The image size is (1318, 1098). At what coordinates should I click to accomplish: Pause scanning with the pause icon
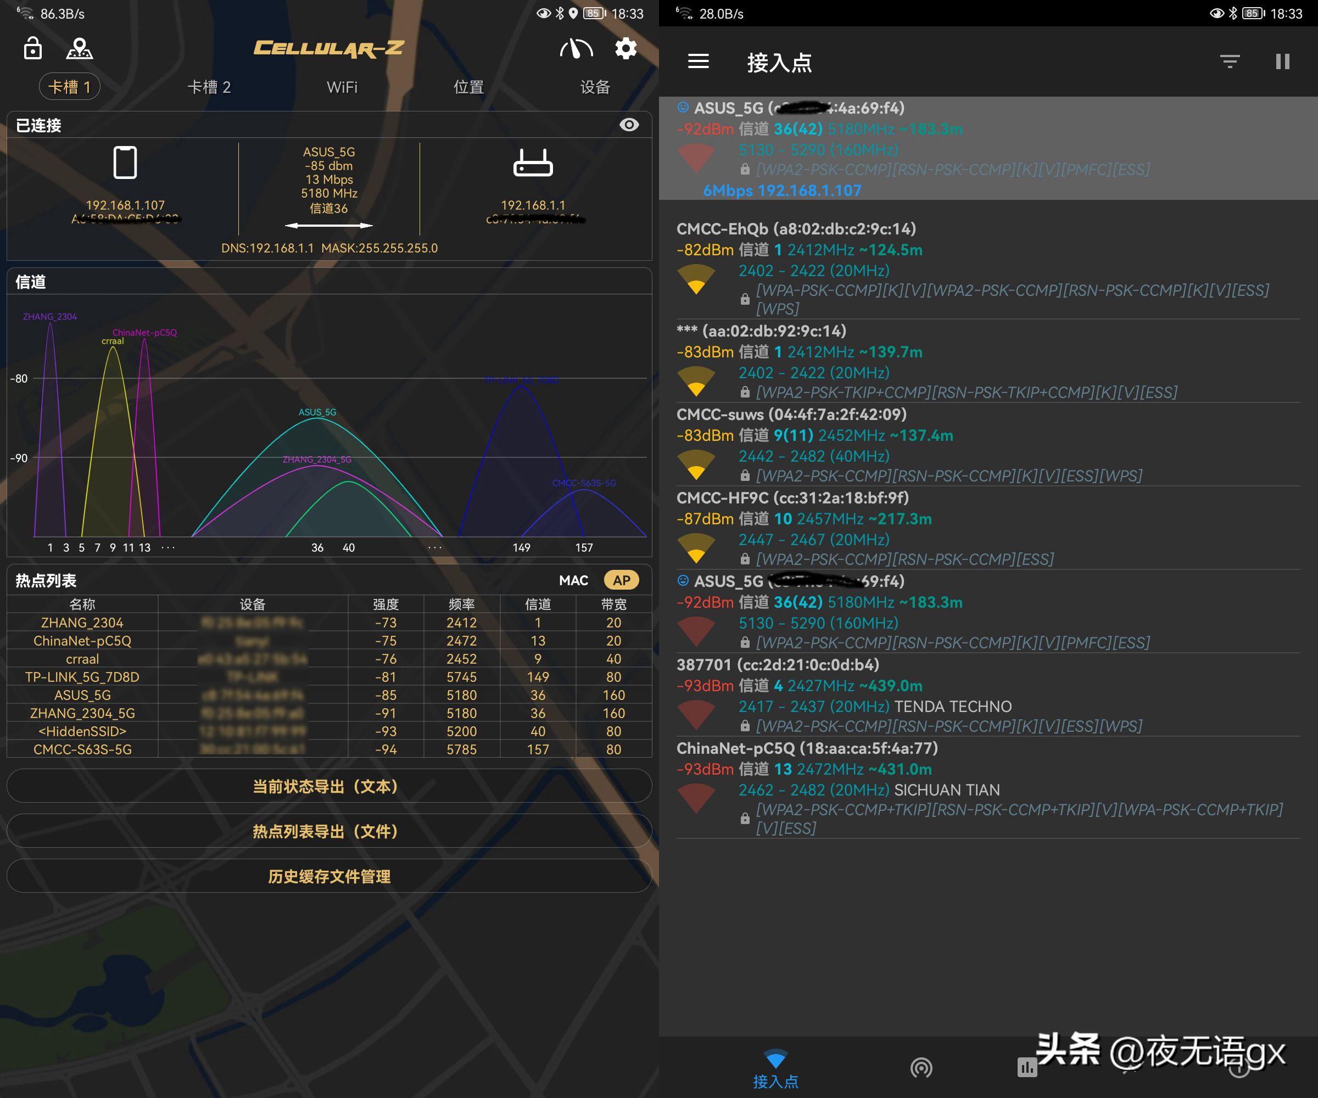[x=1282, y=61]
